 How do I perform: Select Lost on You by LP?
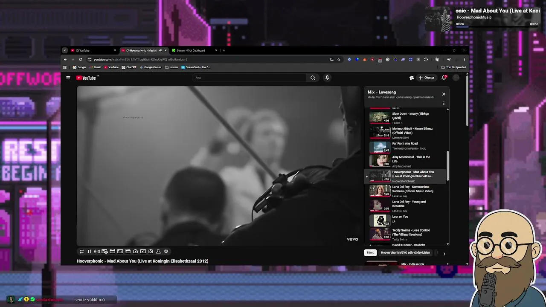406,220
